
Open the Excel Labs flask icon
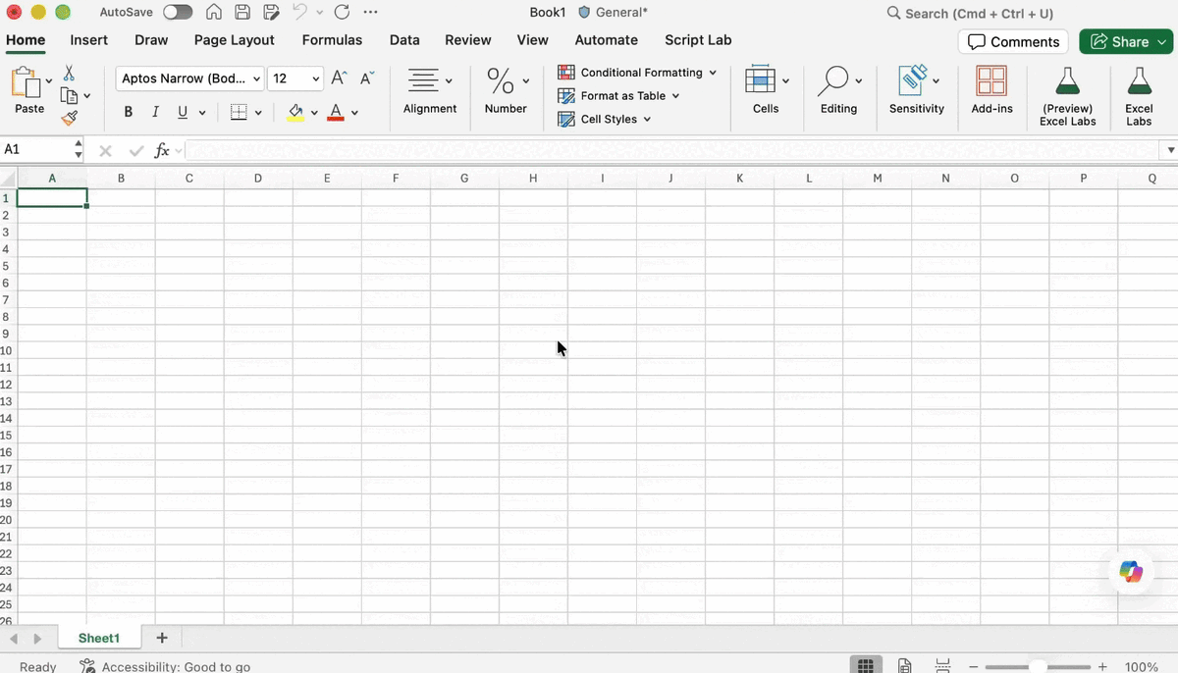(x=1139, y=80)
